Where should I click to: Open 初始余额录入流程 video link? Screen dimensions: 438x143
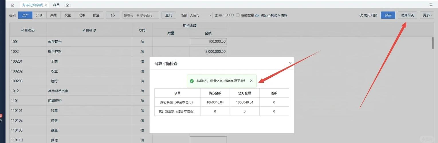pos(271,15)
